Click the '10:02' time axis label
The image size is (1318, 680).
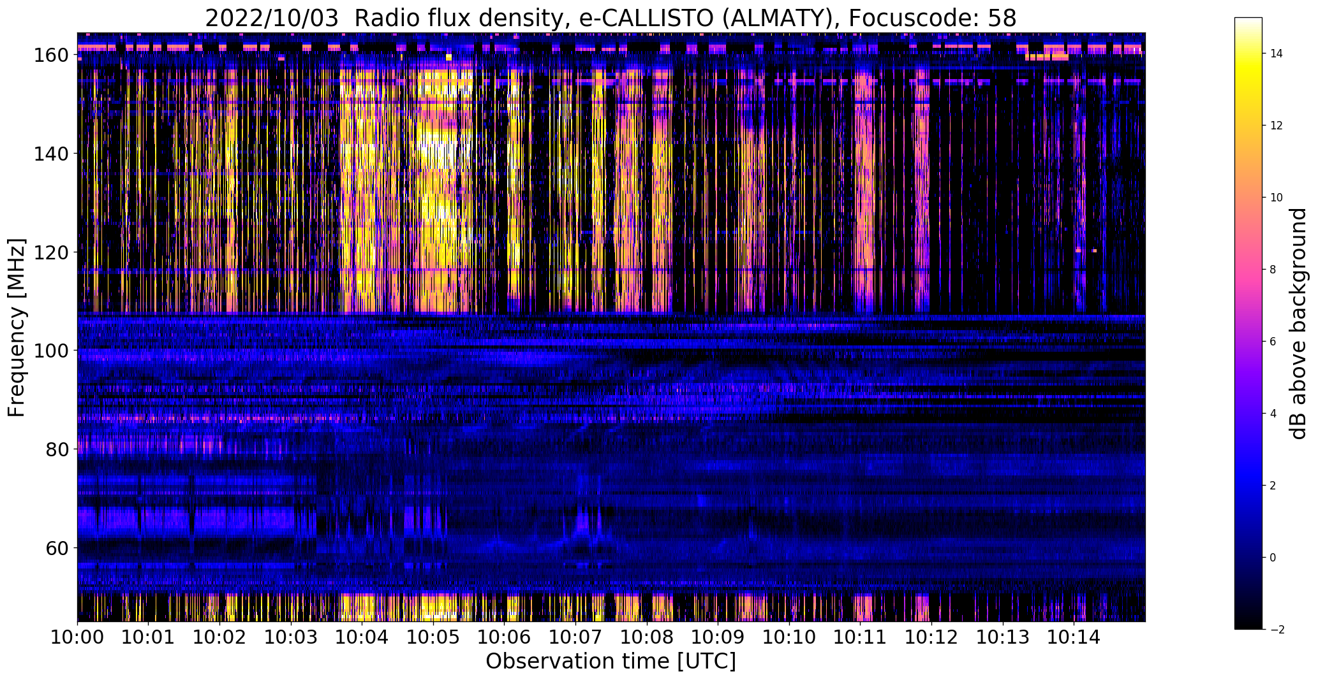(x=220, y=636)
